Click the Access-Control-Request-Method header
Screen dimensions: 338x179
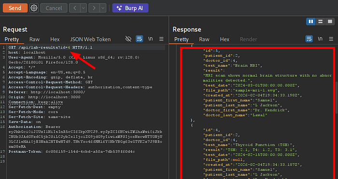[x=50, y=82]
